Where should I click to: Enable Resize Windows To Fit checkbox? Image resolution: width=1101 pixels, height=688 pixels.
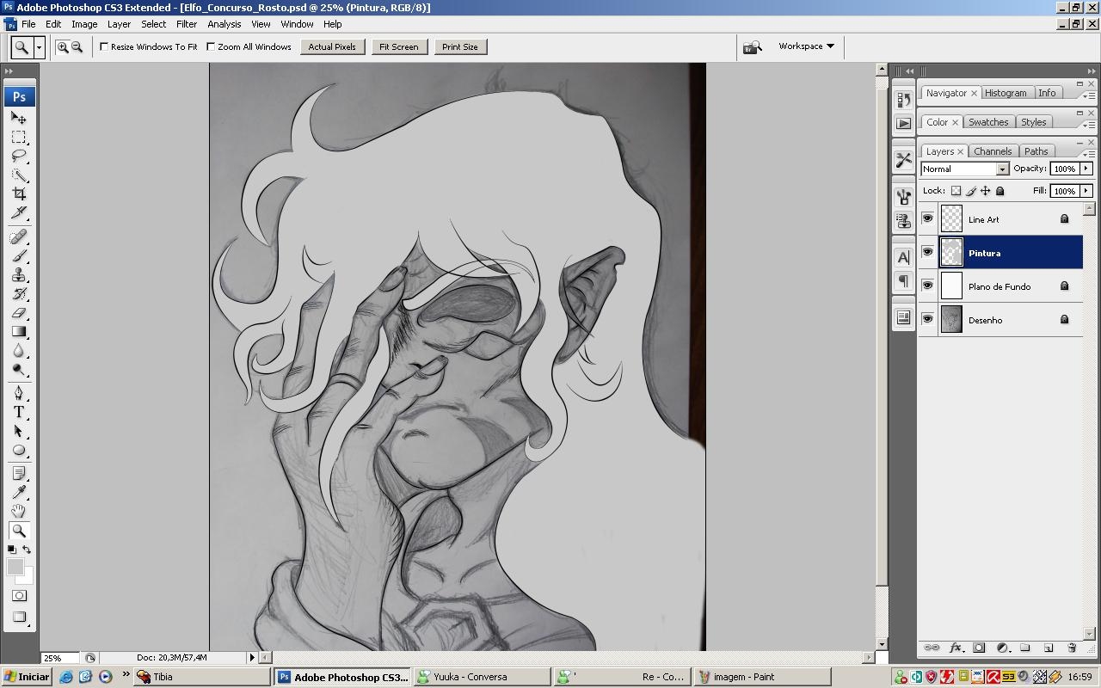(x=104, y=46)
